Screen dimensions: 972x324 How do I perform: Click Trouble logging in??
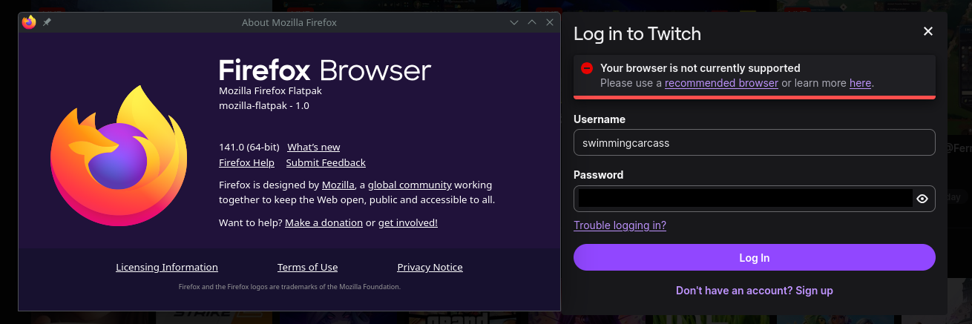click(620, 225)
